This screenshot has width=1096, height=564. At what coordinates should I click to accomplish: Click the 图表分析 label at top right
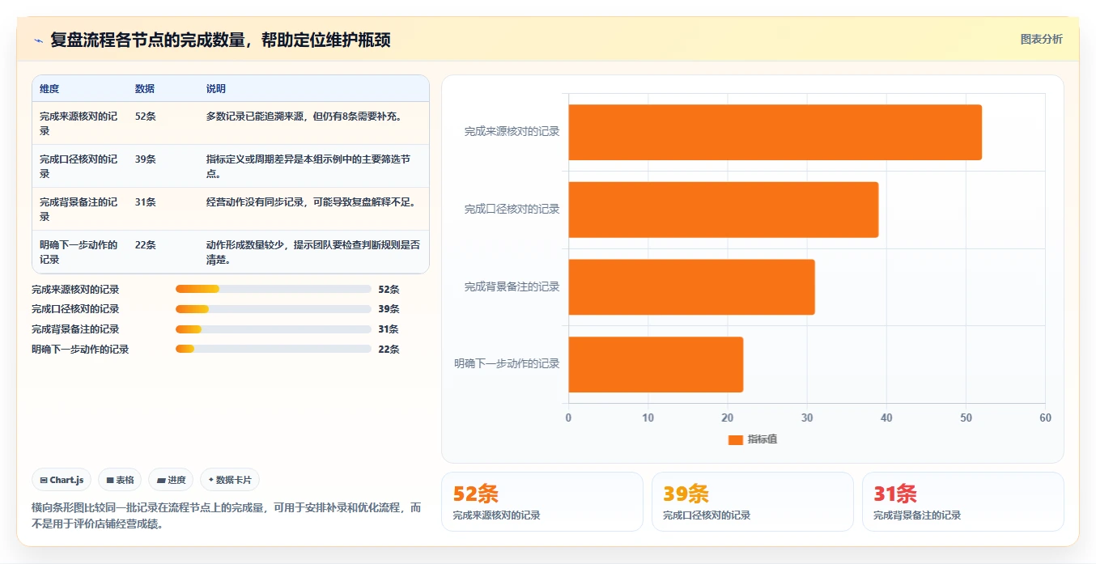(x=1041, y=39)
